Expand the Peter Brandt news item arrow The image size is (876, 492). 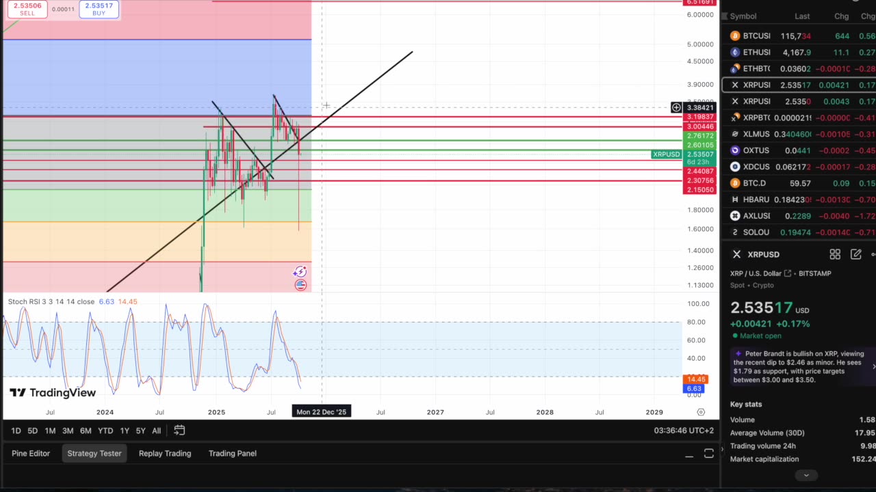click(x=873, y=367)
